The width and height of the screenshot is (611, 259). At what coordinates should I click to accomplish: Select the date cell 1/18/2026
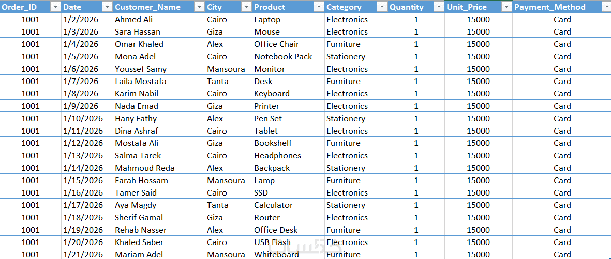pos(83,218)
